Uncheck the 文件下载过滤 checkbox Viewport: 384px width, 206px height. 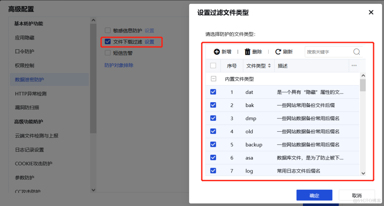(x=107, y=42)
